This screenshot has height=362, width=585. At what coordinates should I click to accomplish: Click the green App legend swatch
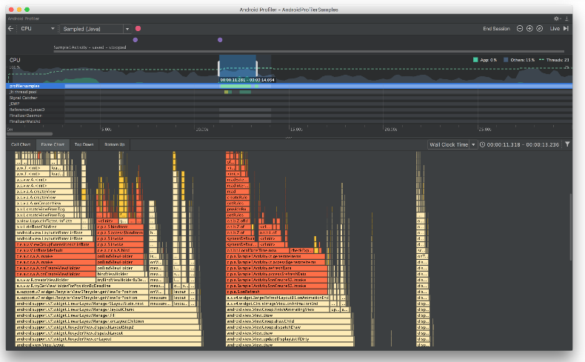(x=475, y=60)
